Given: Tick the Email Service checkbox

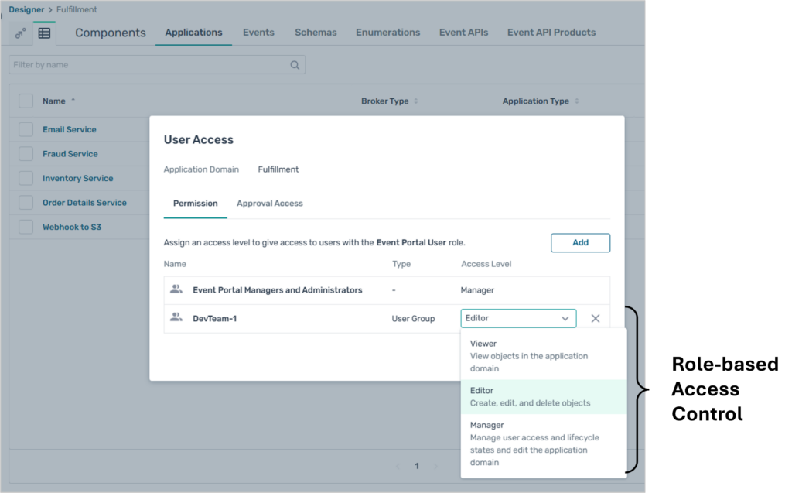Looking at the screenshot, I should 26,129.
